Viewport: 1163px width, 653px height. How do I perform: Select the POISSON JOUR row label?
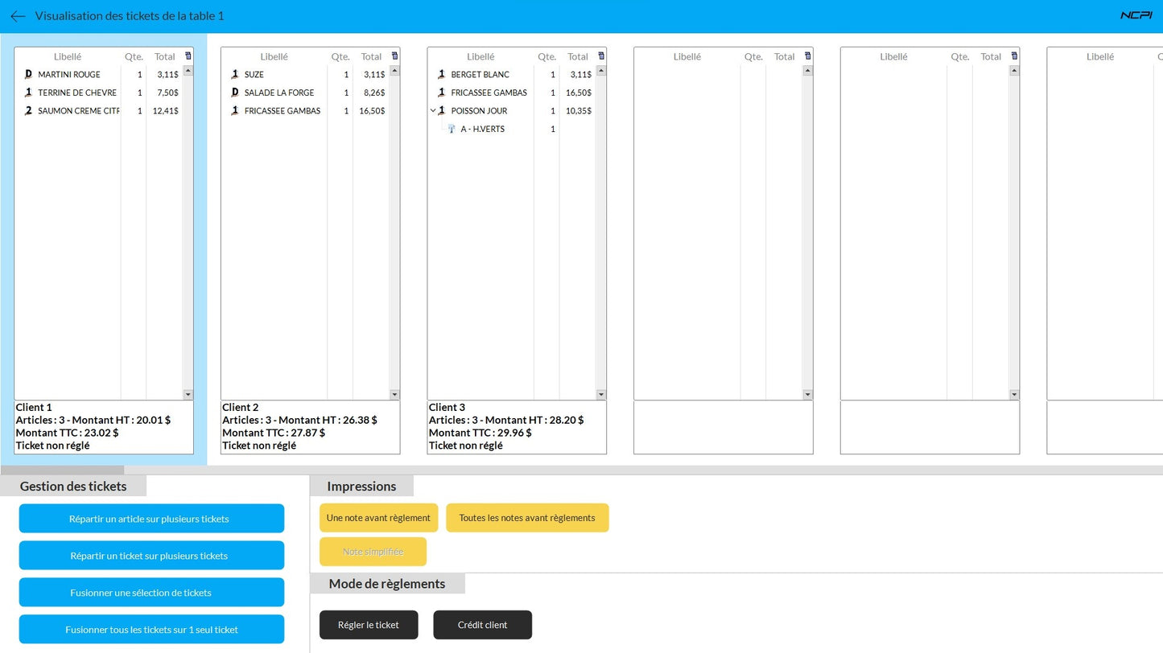point(479,111)
